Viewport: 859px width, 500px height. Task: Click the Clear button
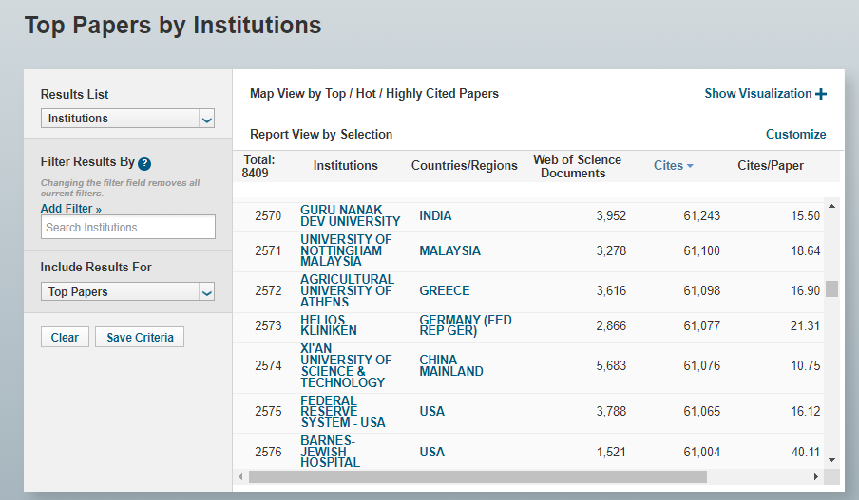pos(65,338)
